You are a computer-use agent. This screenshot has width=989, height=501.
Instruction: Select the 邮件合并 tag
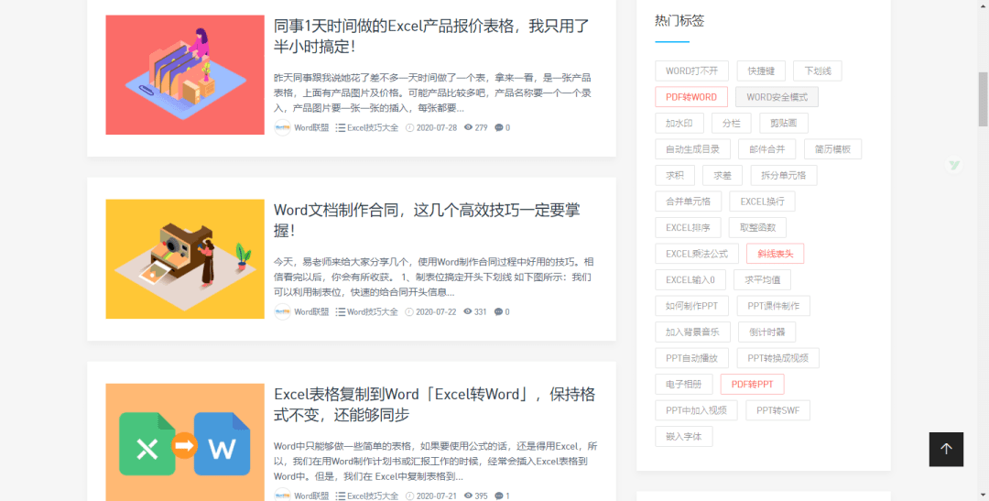pyautogui.click(x=767, y=149)
